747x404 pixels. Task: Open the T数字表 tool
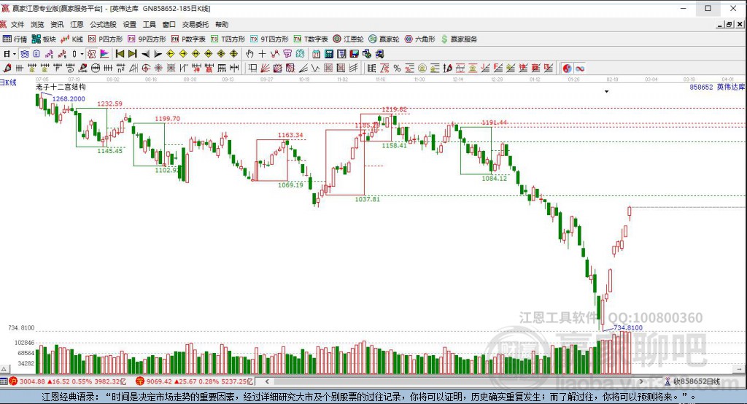311,39
